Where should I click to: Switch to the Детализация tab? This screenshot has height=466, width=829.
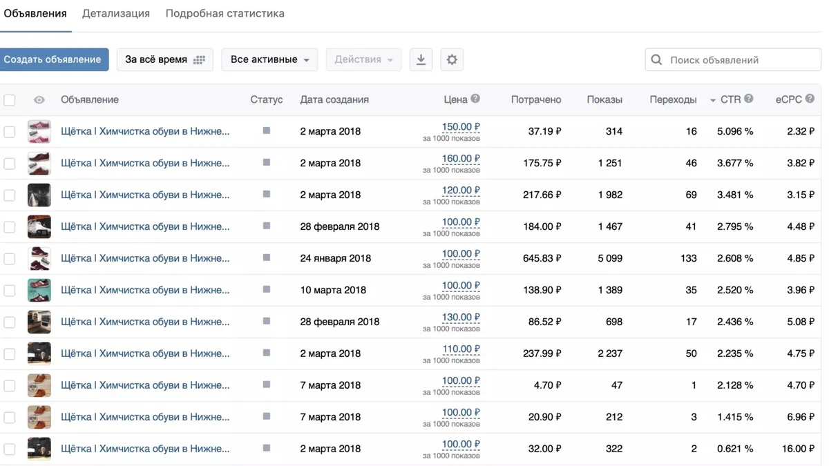click(116, 14)
